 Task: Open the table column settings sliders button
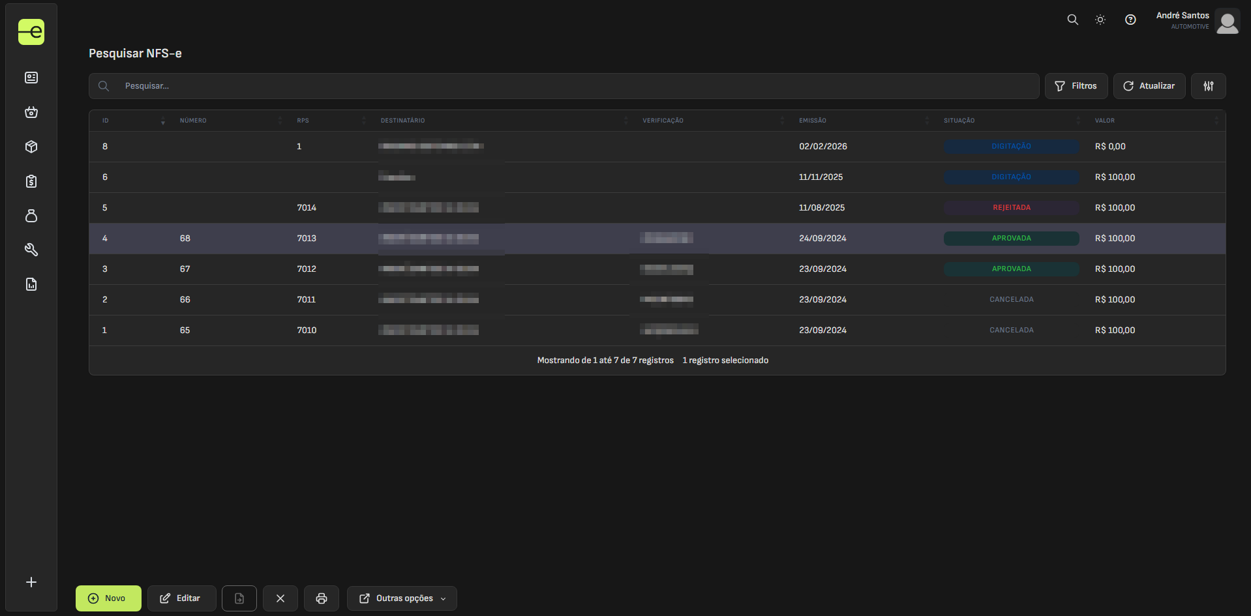click(x=1208, y=86)
